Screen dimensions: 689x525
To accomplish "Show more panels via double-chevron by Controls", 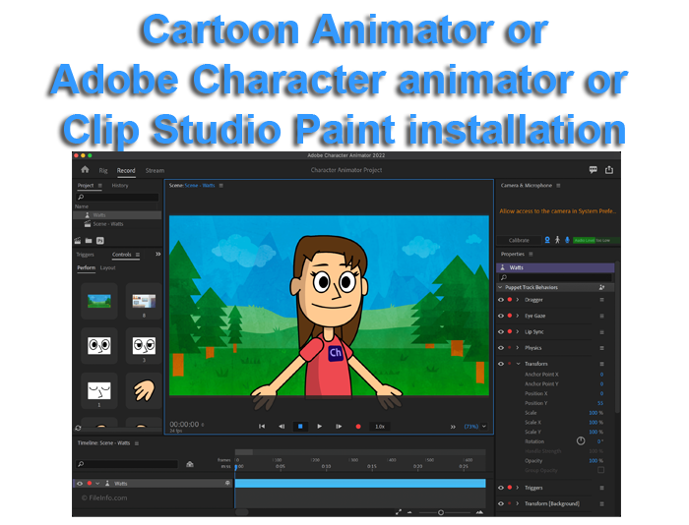I will point(157,255).
